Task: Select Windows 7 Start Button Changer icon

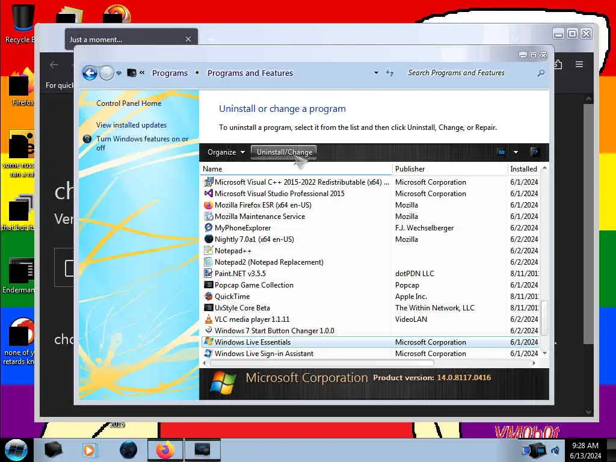Action: (208, 330)
